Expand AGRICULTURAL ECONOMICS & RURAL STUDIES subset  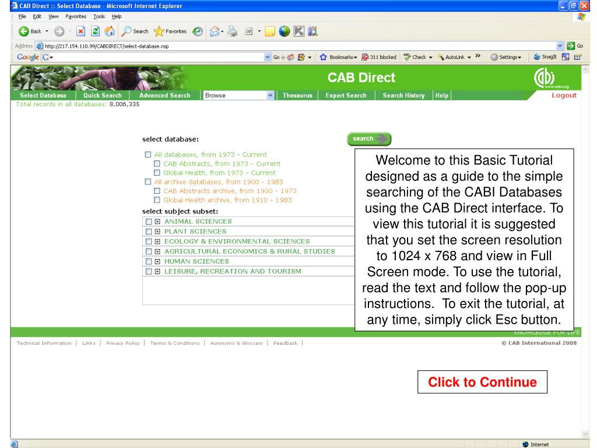pos(157,251)
